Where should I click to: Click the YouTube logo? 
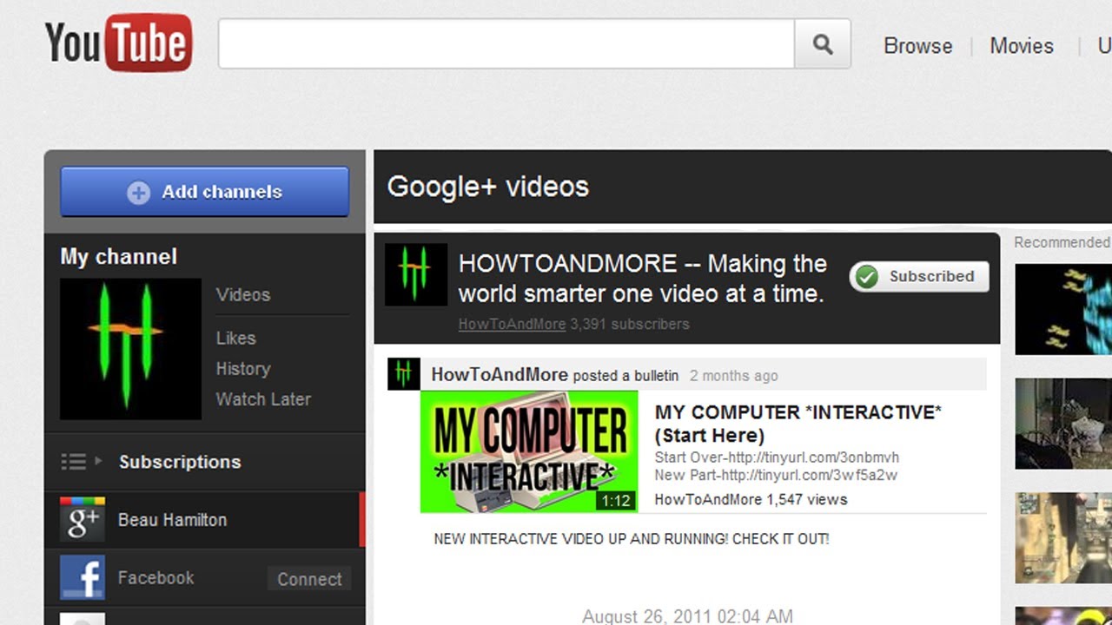point(118,43)
